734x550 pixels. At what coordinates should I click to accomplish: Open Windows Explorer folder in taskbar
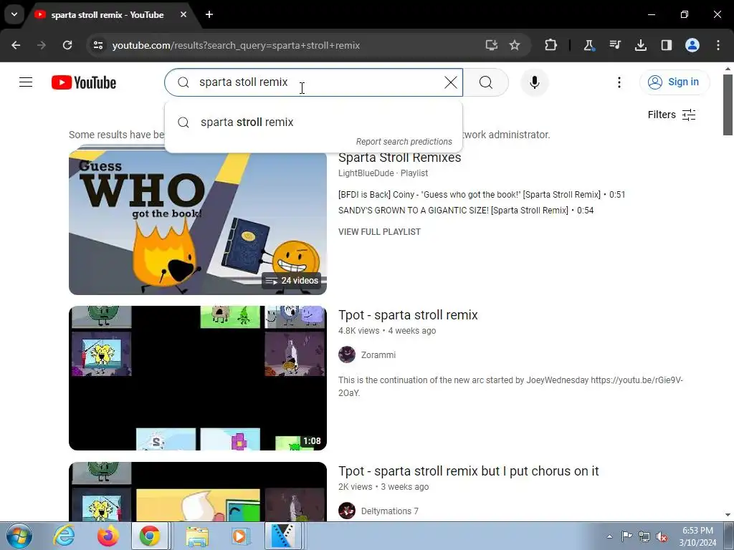pos(197,536)
